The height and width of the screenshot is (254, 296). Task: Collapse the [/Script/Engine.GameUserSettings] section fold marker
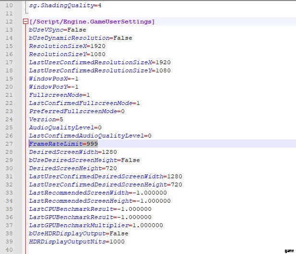[x=25, y=22]
